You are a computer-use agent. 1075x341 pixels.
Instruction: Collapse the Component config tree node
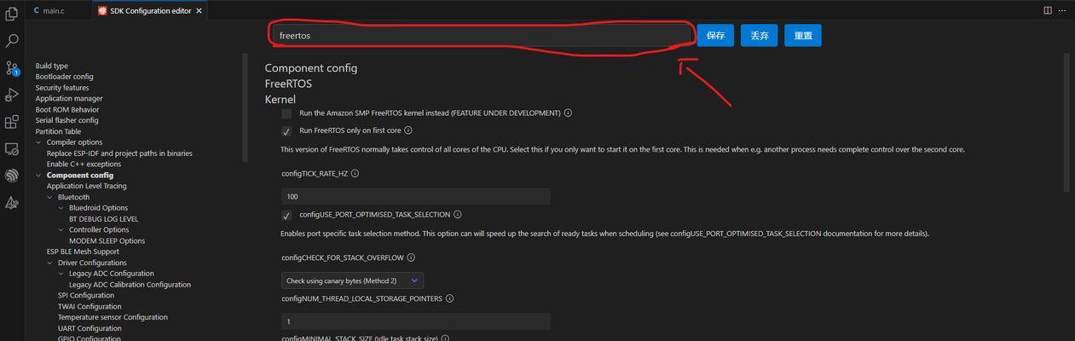click(x=38, y=175)
